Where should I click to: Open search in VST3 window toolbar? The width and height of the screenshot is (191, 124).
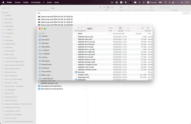pos(148,28)
